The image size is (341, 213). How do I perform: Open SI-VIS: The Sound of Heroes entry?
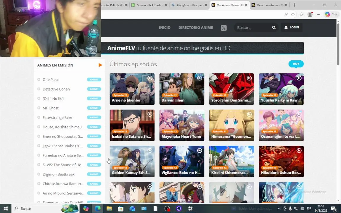tap(63, 165)
